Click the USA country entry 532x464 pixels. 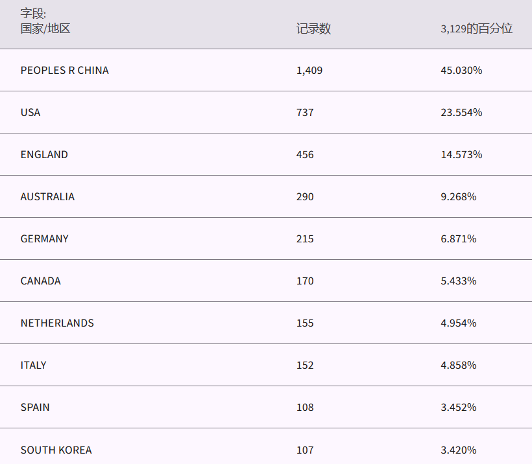click(x=30, y=112)
